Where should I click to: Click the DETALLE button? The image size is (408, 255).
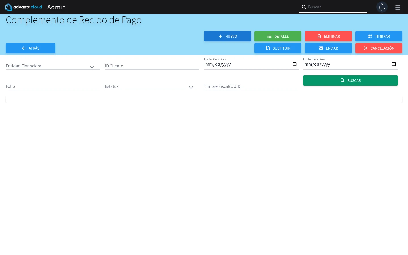tap(278, 36)
